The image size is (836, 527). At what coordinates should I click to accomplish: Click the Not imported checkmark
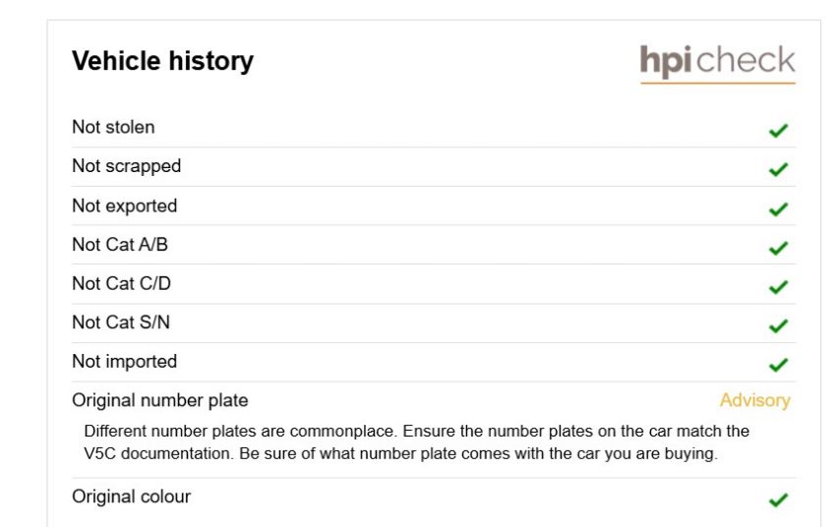point(778,365)
